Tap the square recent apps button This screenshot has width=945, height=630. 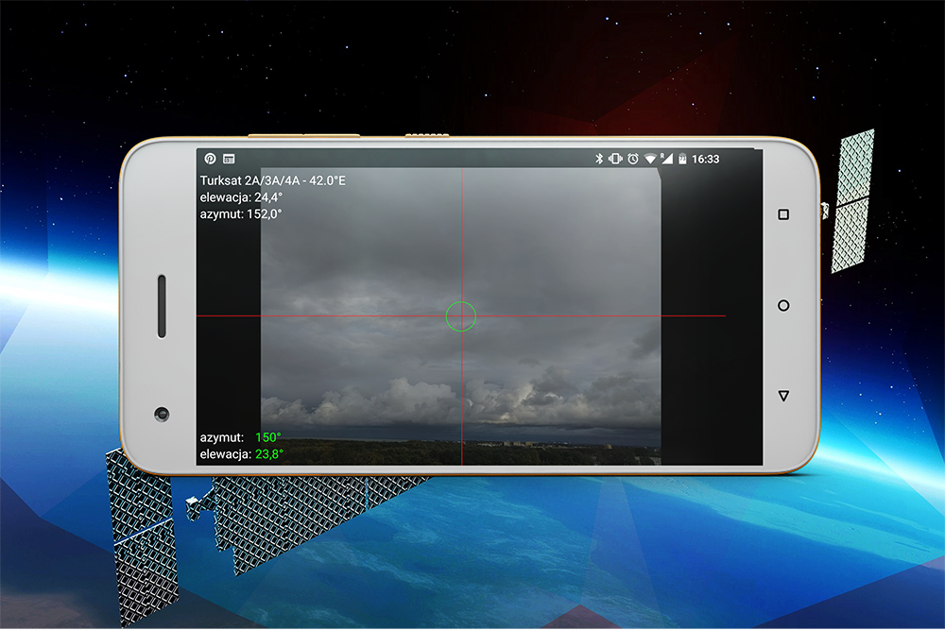783,214
